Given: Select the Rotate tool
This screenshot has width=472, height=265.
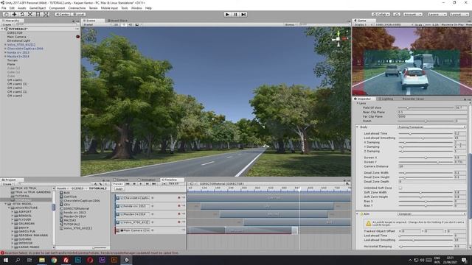Looking at the screenshot, I should tap(22, 14).
